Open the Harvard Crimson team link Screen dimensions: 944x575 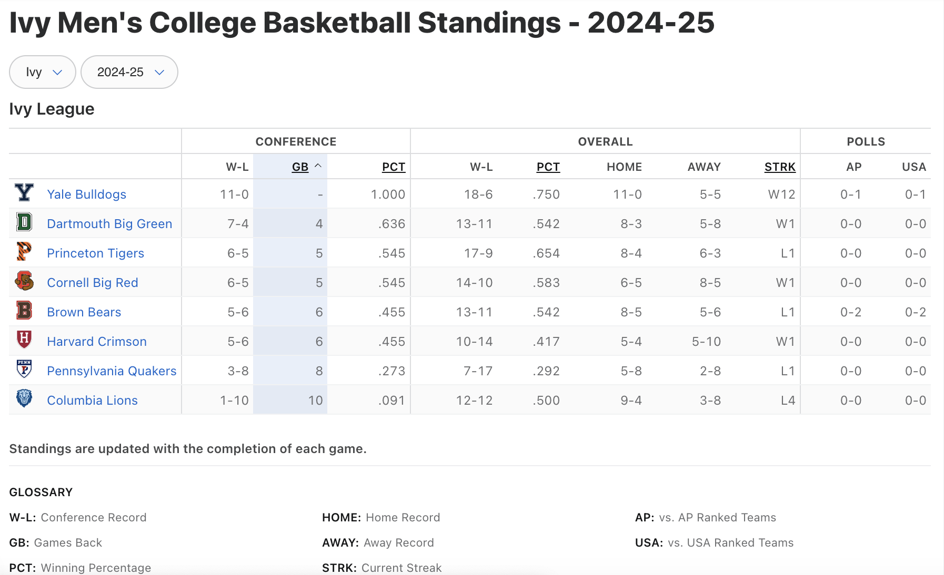(x=97, y=342)
